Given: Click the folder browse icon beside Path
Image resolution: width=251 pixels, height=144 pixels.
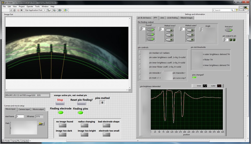Looking at the screenshot, I should pyautogui.click(x=41, y=124).
